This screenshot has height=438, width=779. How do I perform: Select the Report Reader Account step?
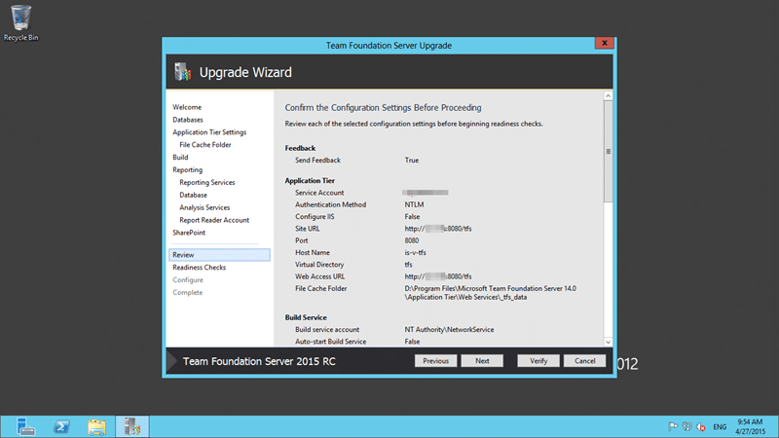pos(214,220)
